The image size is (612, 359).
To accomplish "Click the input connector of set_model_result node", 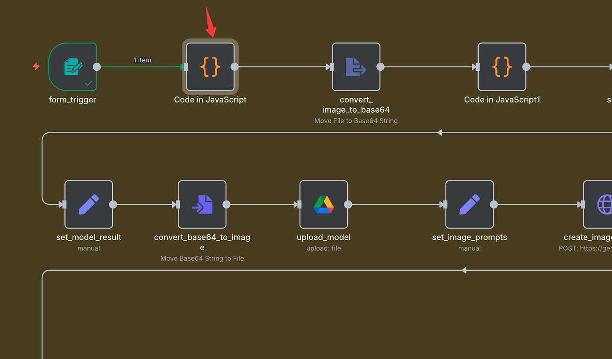I will pos(64,204).
